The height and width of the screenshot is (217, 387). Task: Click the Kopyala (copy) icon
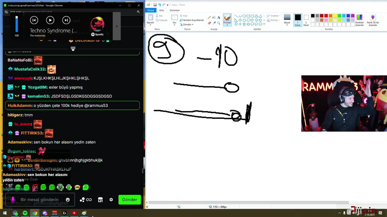[157, 20]
